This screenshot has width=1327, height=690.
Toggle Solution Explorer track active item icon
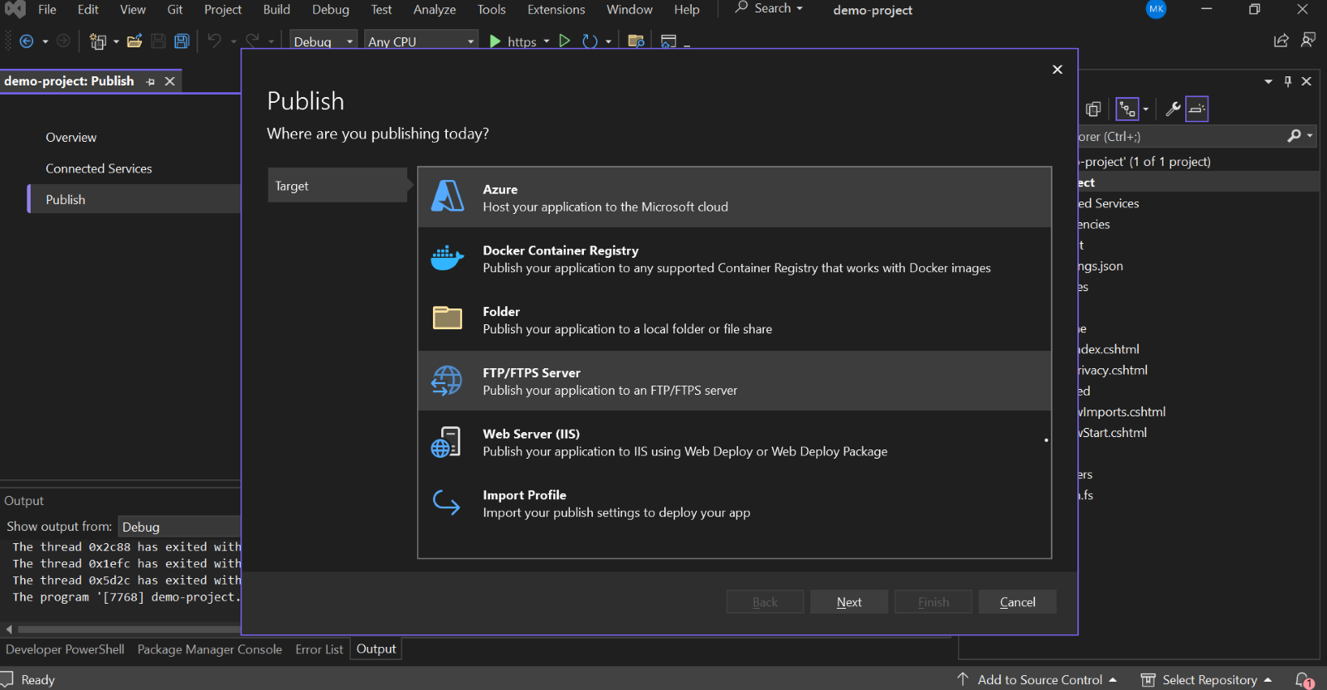click(x=1128, y=109)
